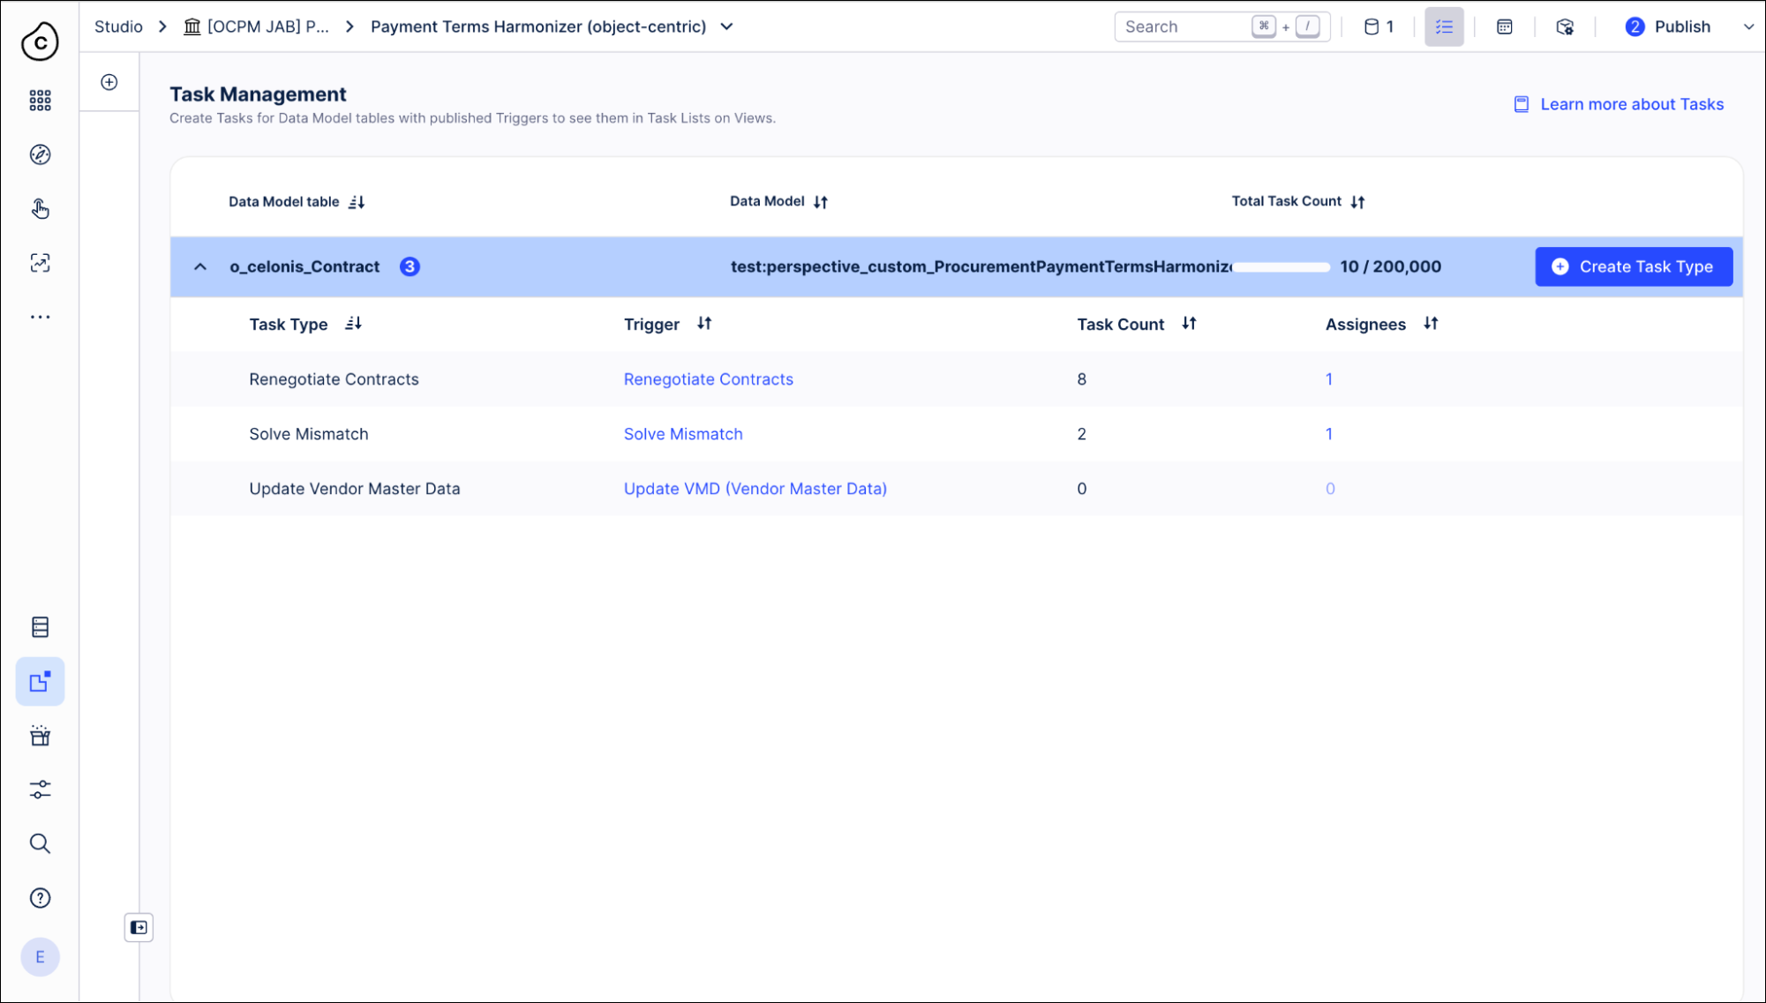Open Learn more about Tasks link
The height and width of the screenshot is (1003, 1766).
tap(1632, 104)
